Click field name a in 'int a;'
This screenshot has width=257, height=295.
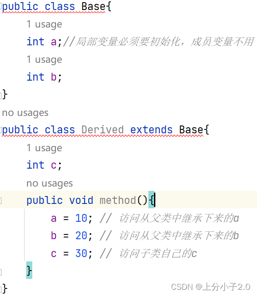[x=54, y=42]
